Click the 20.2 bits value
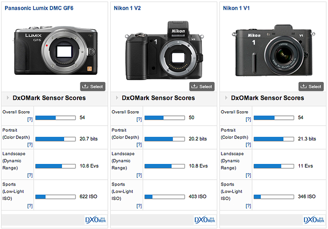The width and height of the screenshot is (328, 229). tap(198, 139)
